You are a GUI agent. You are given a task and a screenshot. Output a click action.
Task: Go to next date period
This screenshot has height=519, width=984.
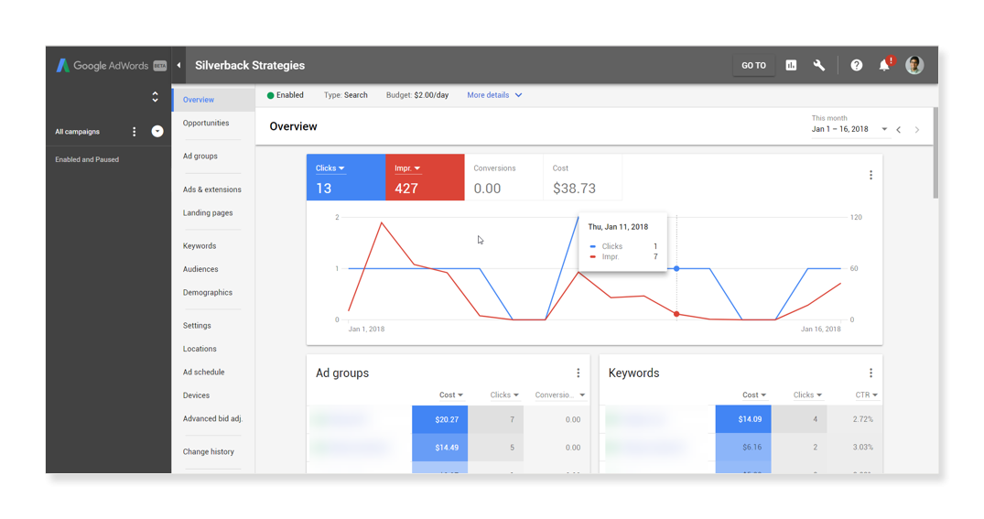click(917, 130)
